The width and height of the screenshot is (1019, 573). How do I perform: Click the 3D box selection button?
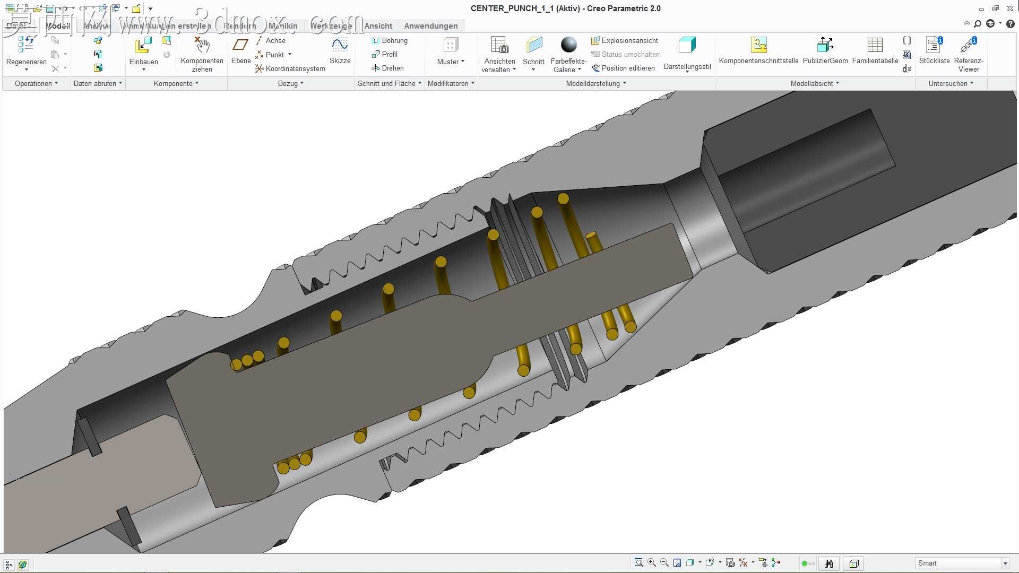coord(854,563)
